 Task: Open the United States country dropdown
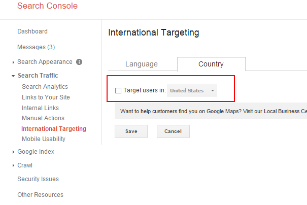[x=192, y=90]
